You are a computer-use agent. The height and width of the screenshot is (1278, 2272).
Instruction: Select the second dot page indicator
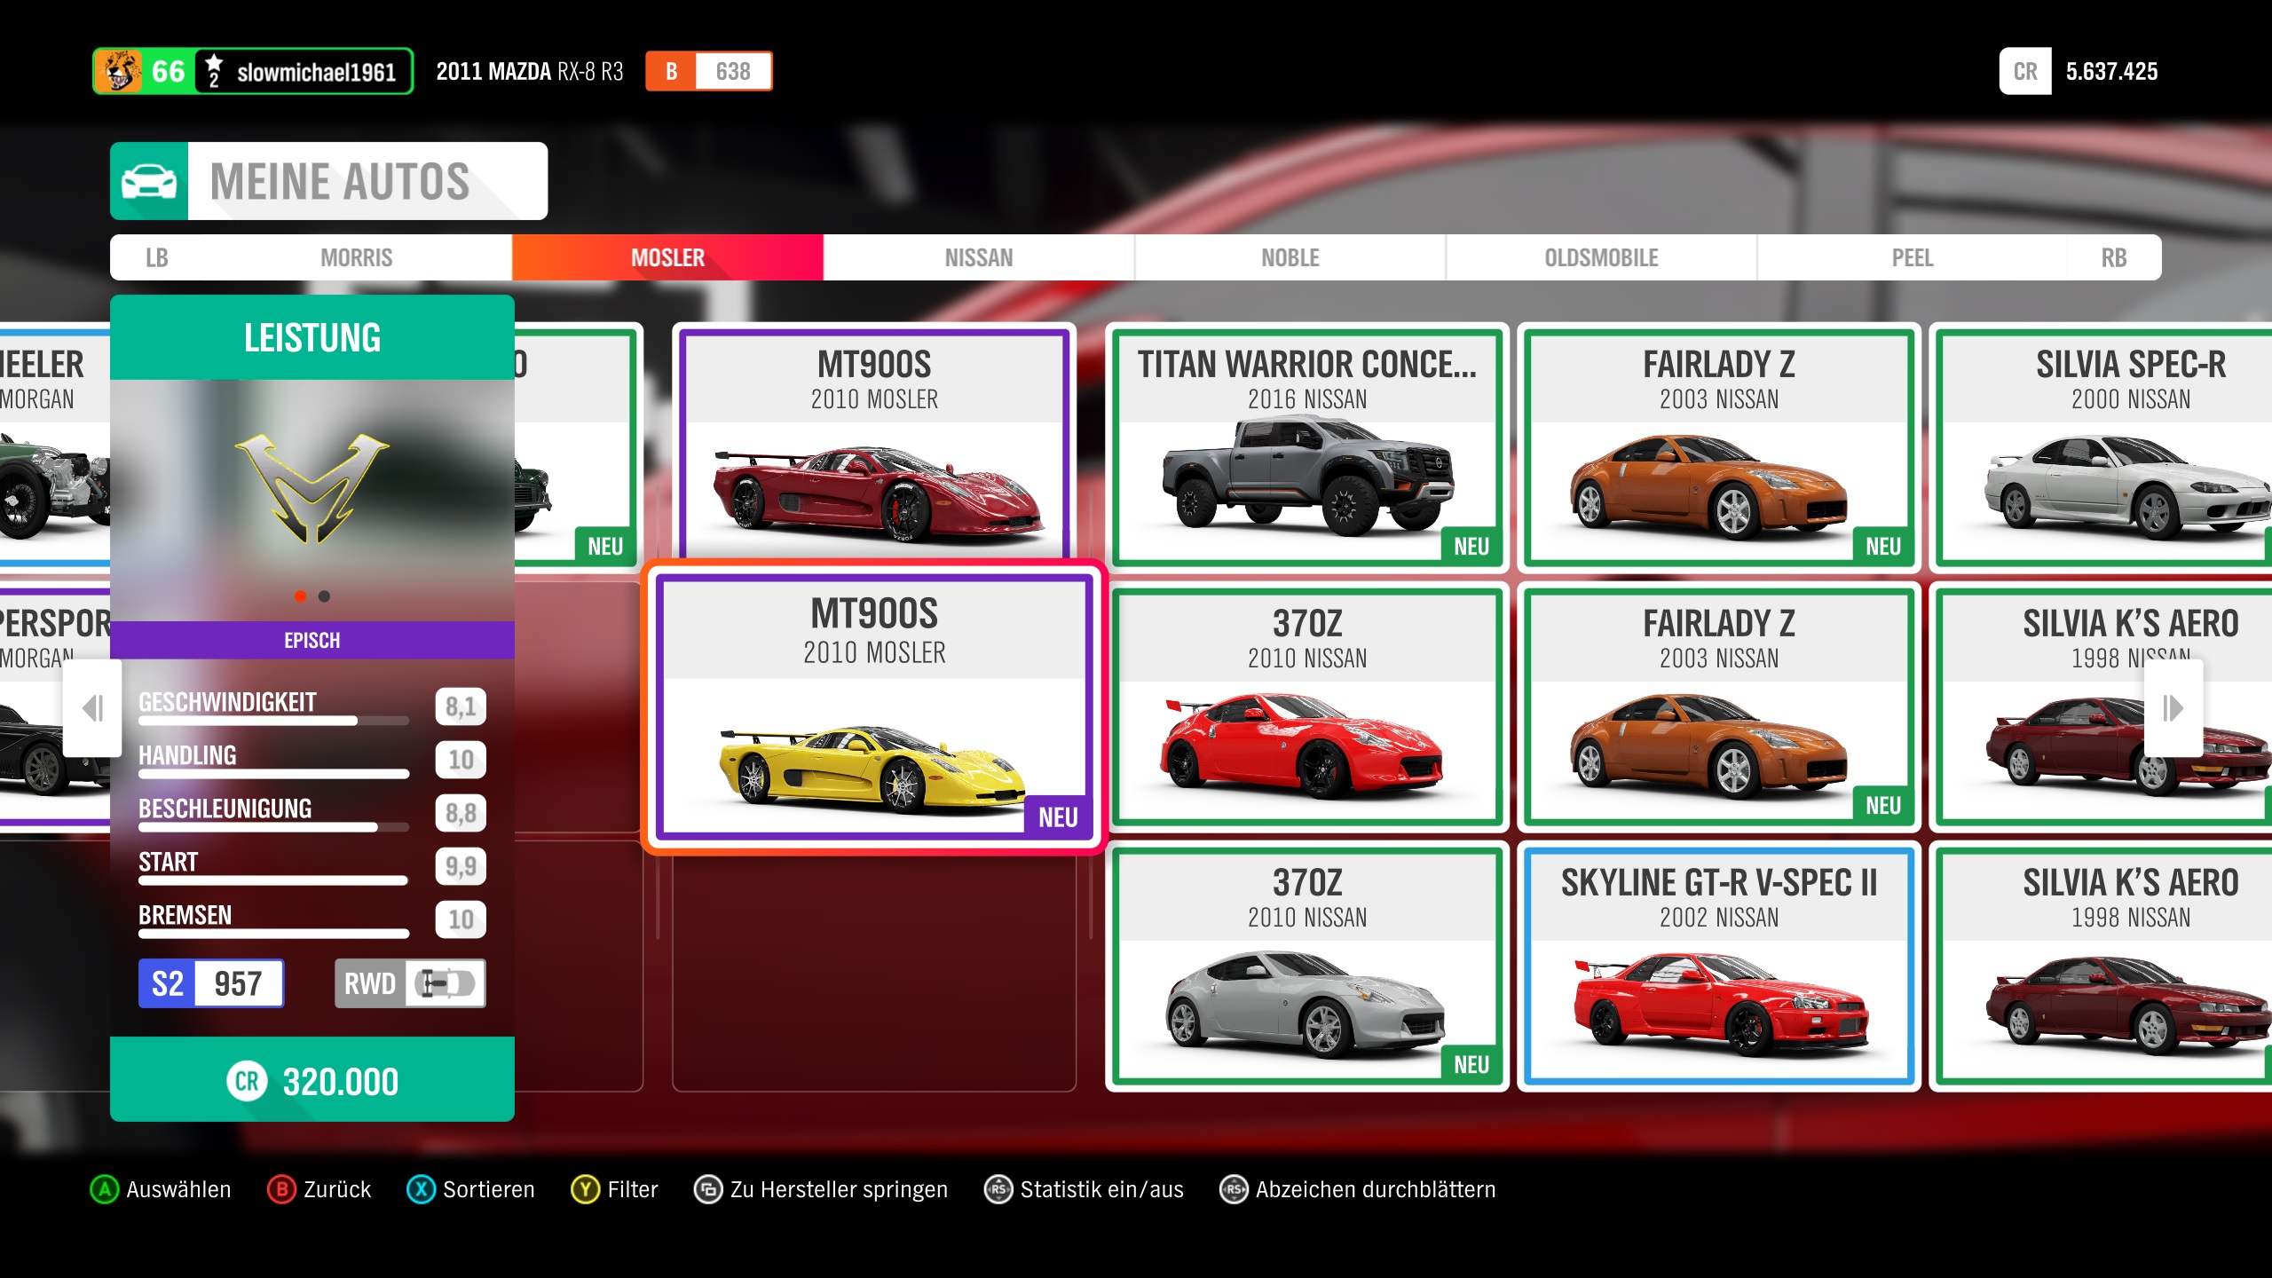pos(325,596)
